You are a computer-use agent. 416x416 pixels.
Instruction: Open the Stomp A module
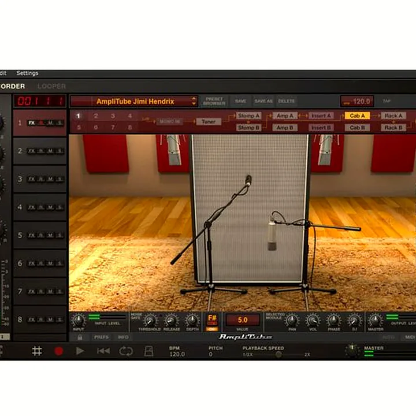[x=248, y=116]
